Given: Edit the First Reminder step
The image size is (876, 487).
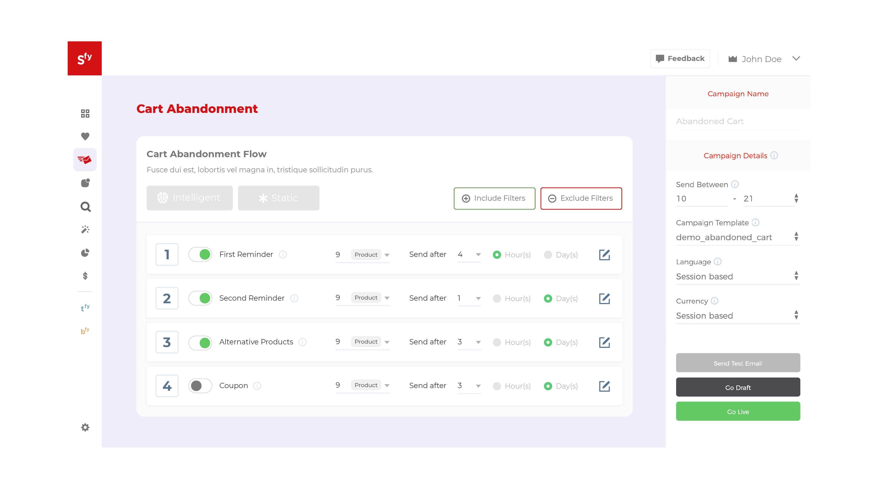Looking at the screenshot, I should pyautogui.click(x=604, y=255).
